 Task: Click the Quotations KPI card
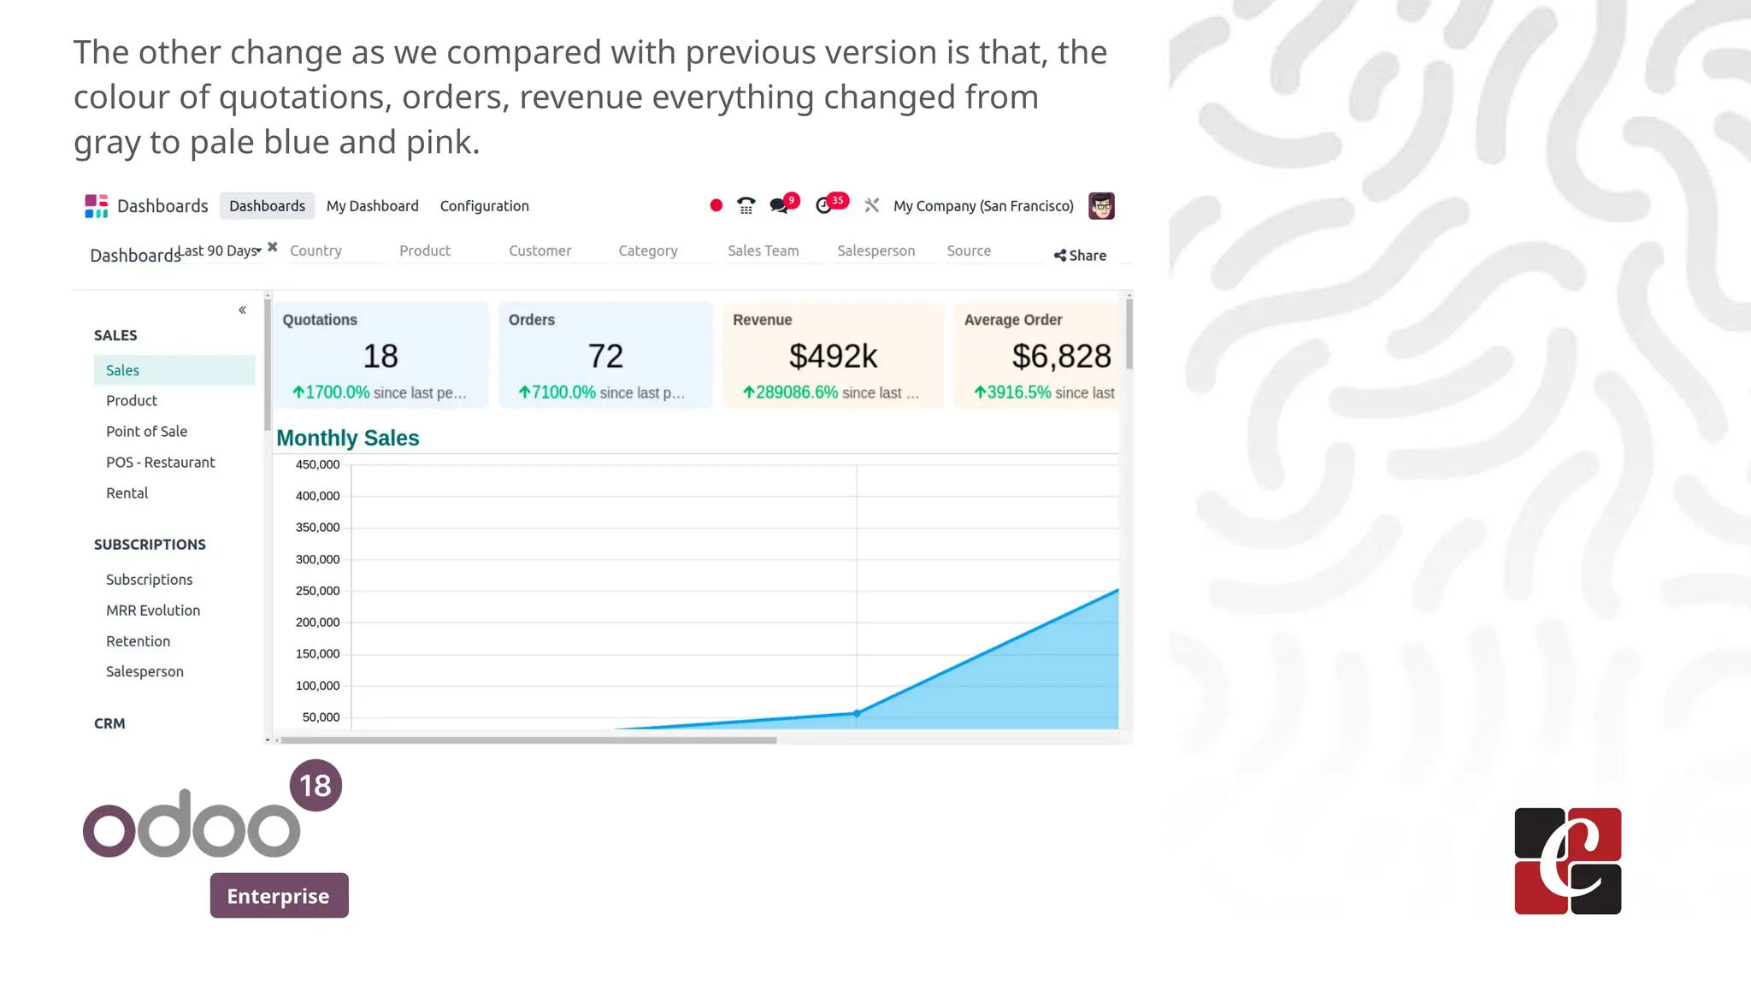380,356
